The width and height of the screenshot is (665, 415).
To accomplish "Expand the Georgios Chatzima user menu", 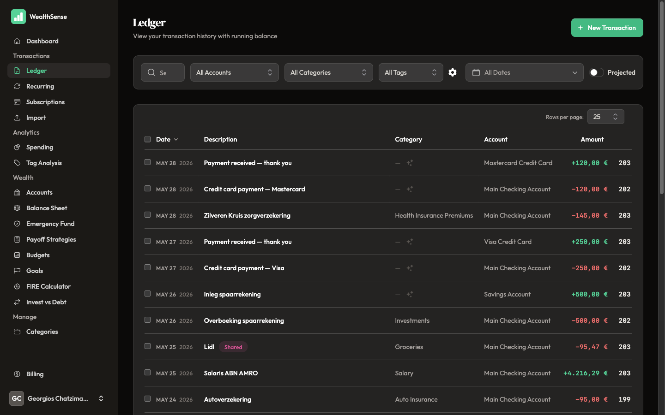I will [x=59, y=398].
